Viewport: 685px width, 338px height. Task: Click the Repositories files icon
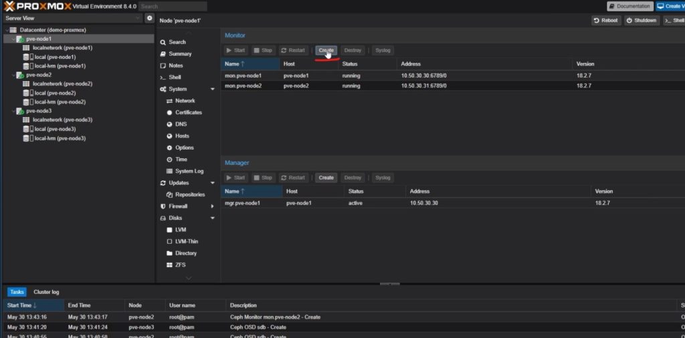pyautogui.click(x=169, y=194)
